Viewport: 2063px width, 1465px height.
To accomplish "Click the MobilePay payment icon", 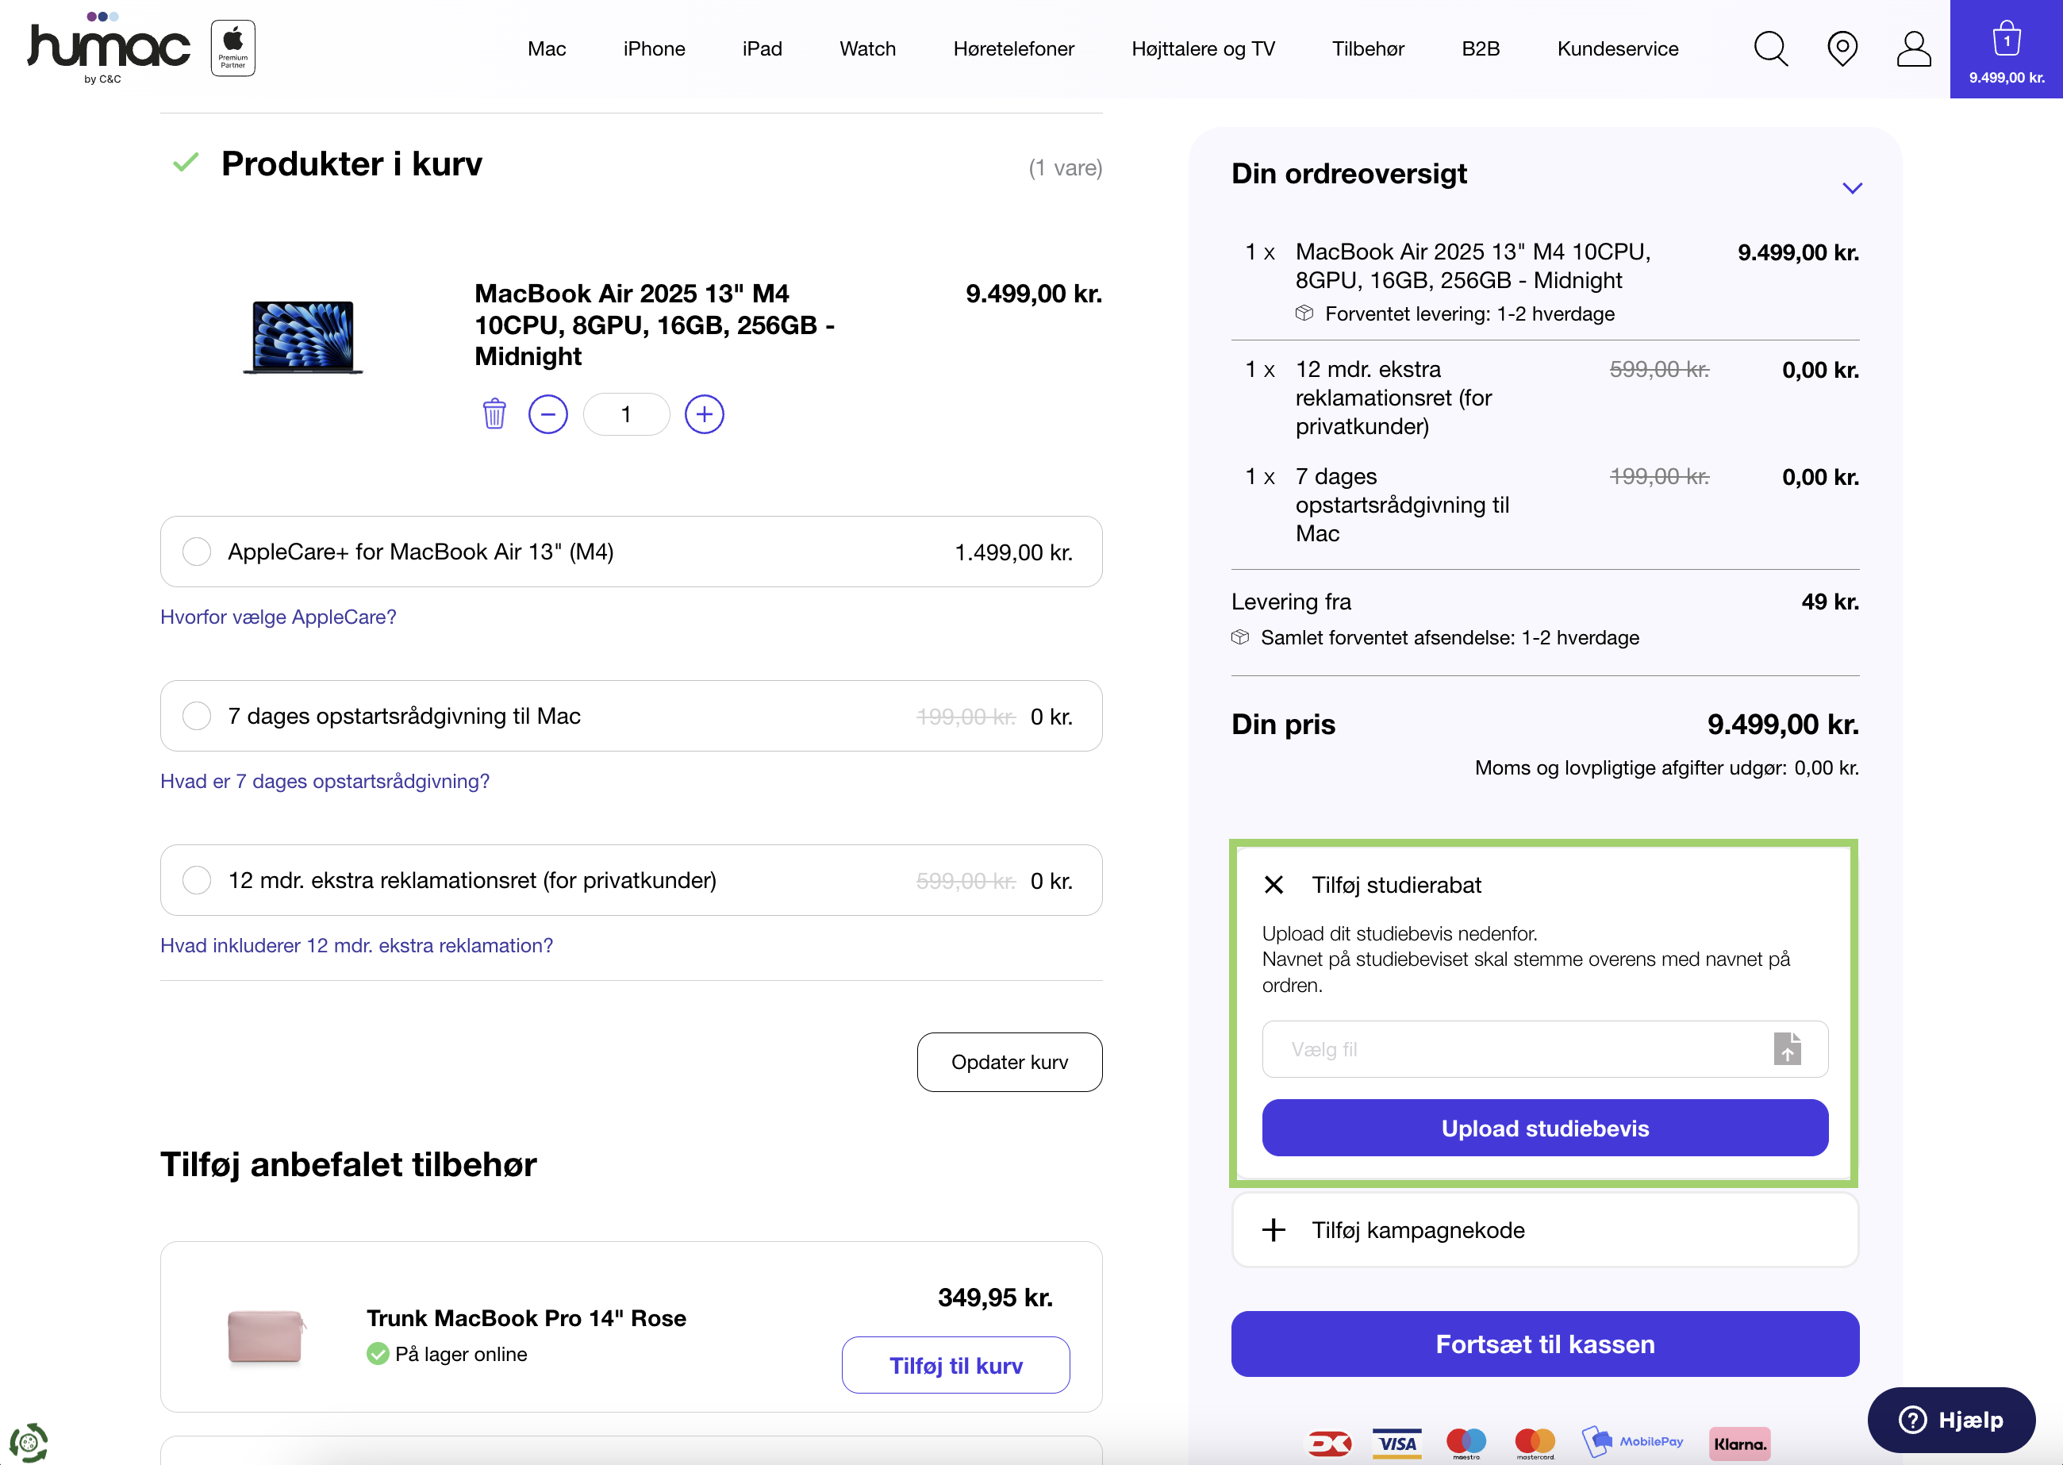I will (1633, 1441).
